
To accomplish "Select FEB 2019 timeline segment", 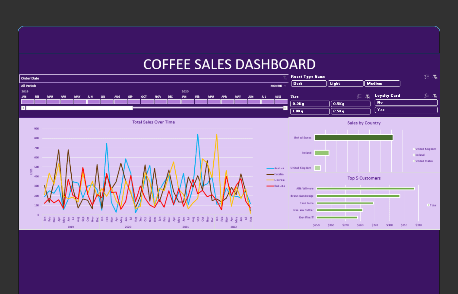I will [41, 102].
